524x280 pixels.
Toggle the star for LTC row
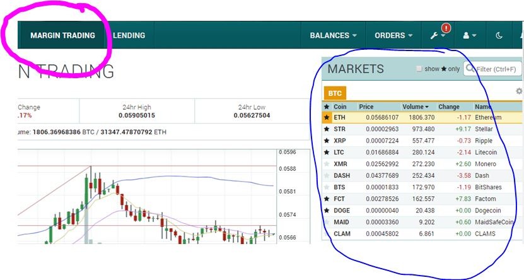[327, 153]
